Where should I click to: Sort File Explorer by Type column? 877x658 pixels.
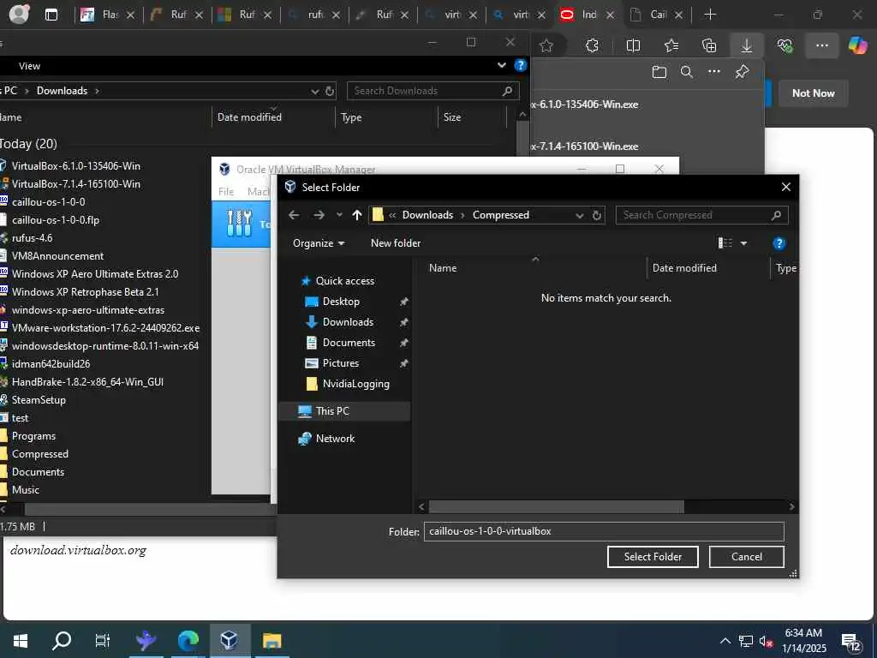pyautogui.click(x=351, y=117)
